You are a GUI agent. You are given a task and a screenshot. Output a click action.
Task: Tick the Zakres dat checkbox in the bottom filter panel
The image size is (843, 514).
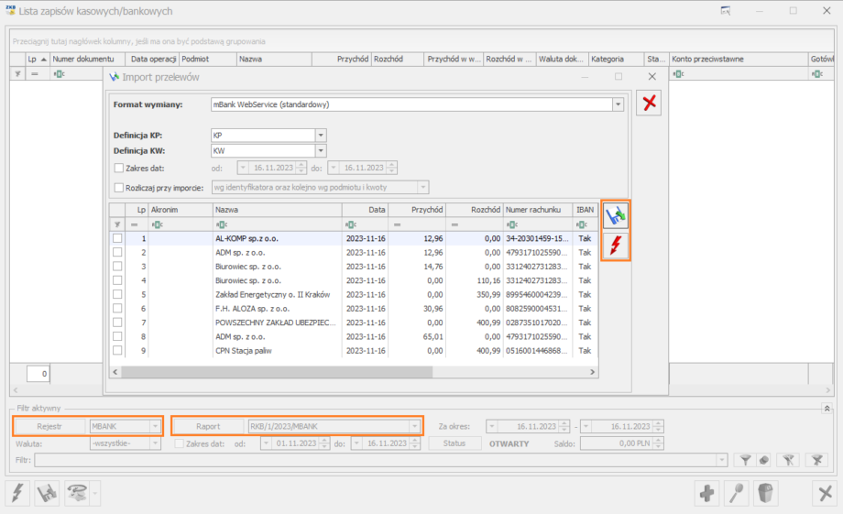pos(180,443)
